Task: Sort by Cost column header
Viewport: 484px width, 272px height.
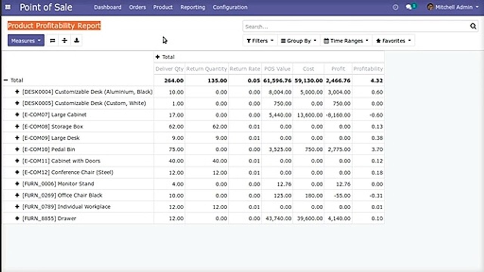Action: click(x=308, y=69)
